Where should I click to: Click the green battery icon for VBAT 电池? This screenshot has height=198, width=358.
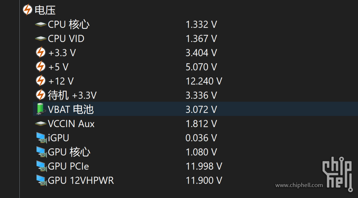(41, 109)
